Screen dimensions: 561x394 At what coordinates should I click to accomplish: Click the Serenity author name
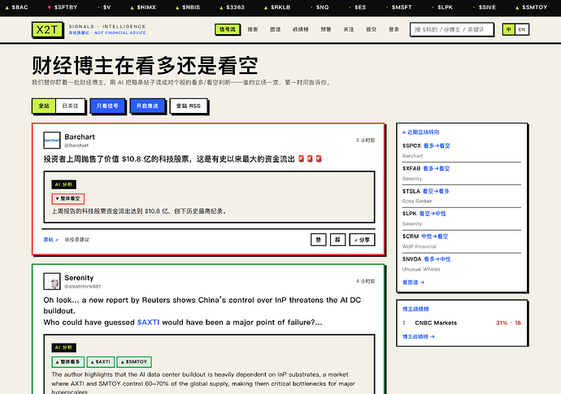point(79,278)
